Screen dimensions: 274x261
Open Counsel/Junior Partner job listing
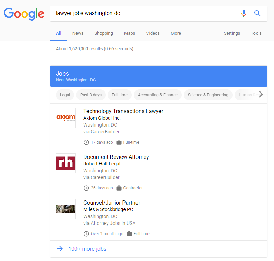point(112,203)
